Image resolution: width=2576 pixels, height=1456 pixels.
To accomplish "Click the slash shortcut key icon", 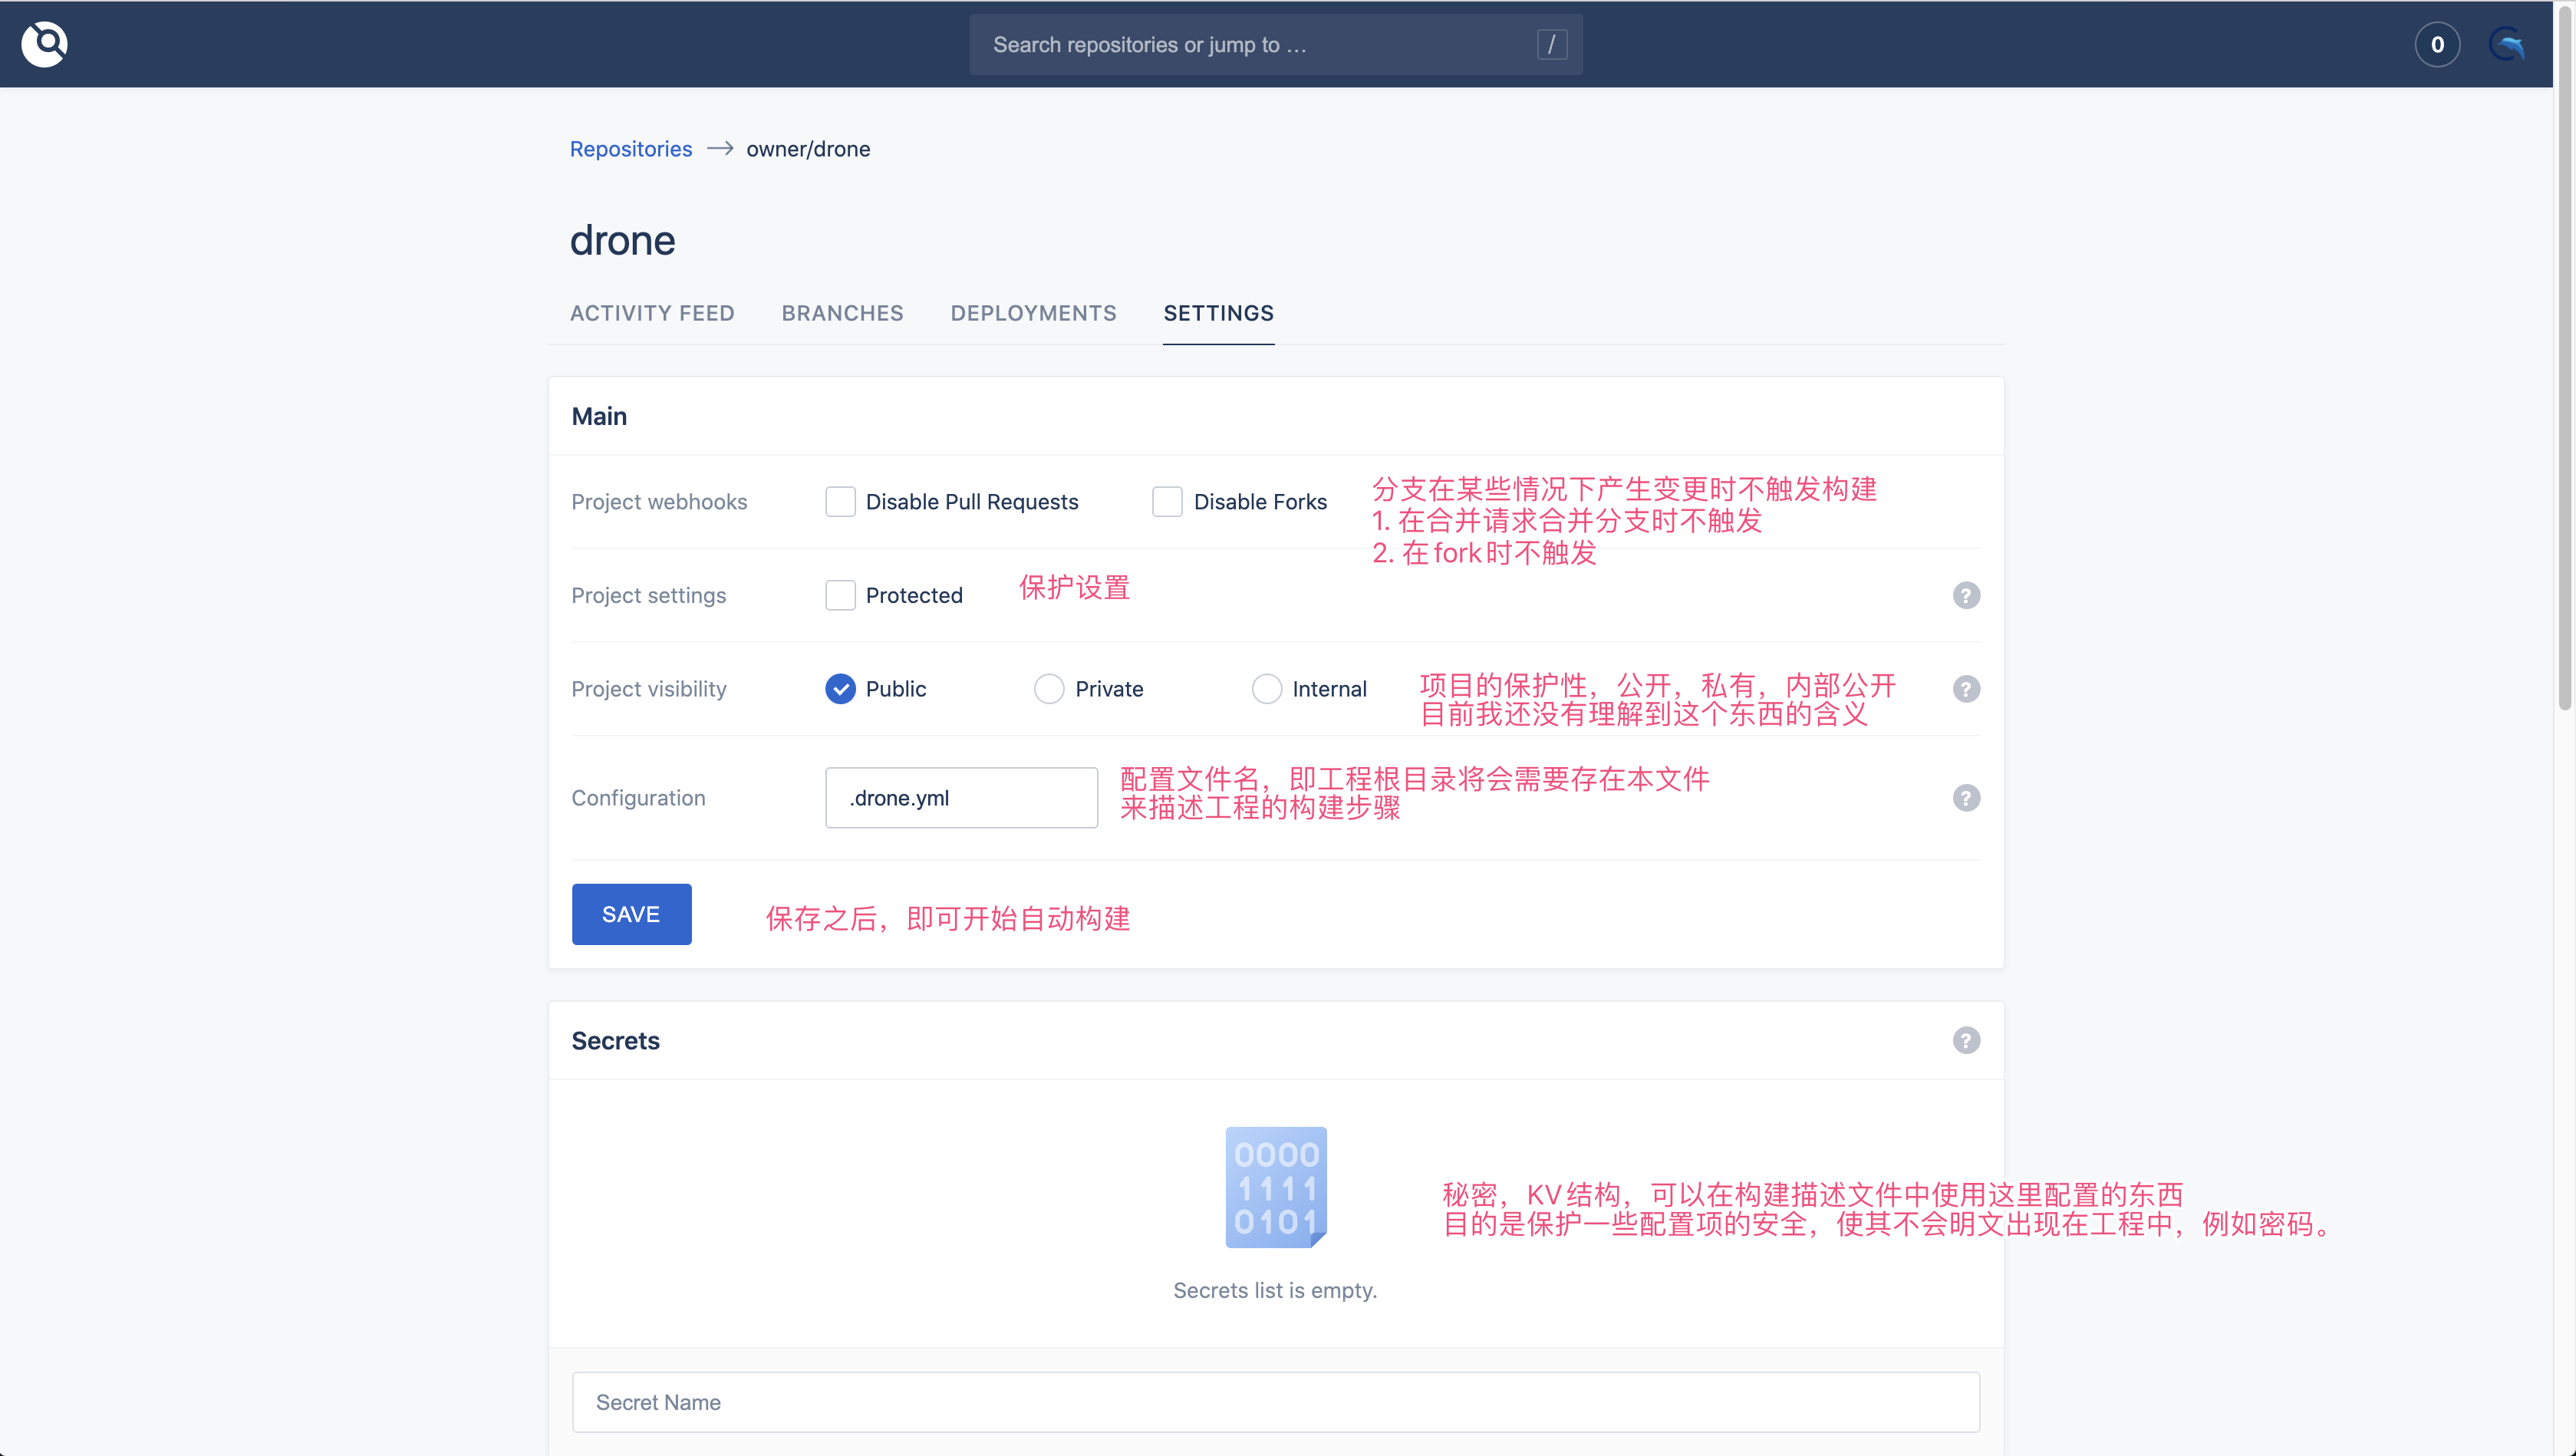I will (x=1552, y=44).
